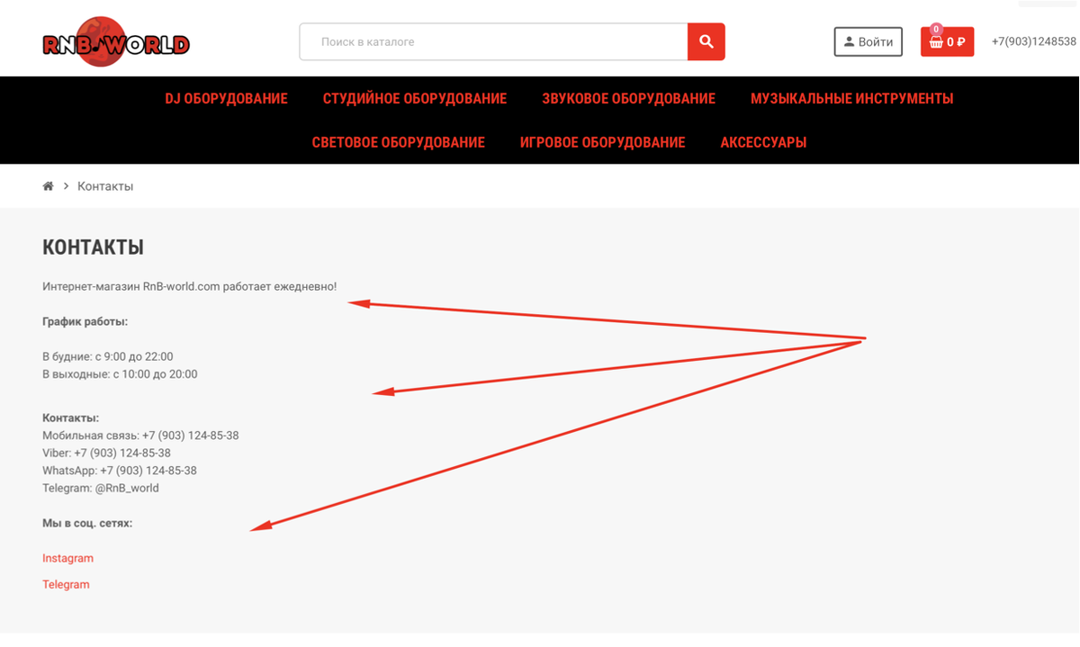
Task: Focus the Поиск в каталоге search field
Action: coord(493,41)
